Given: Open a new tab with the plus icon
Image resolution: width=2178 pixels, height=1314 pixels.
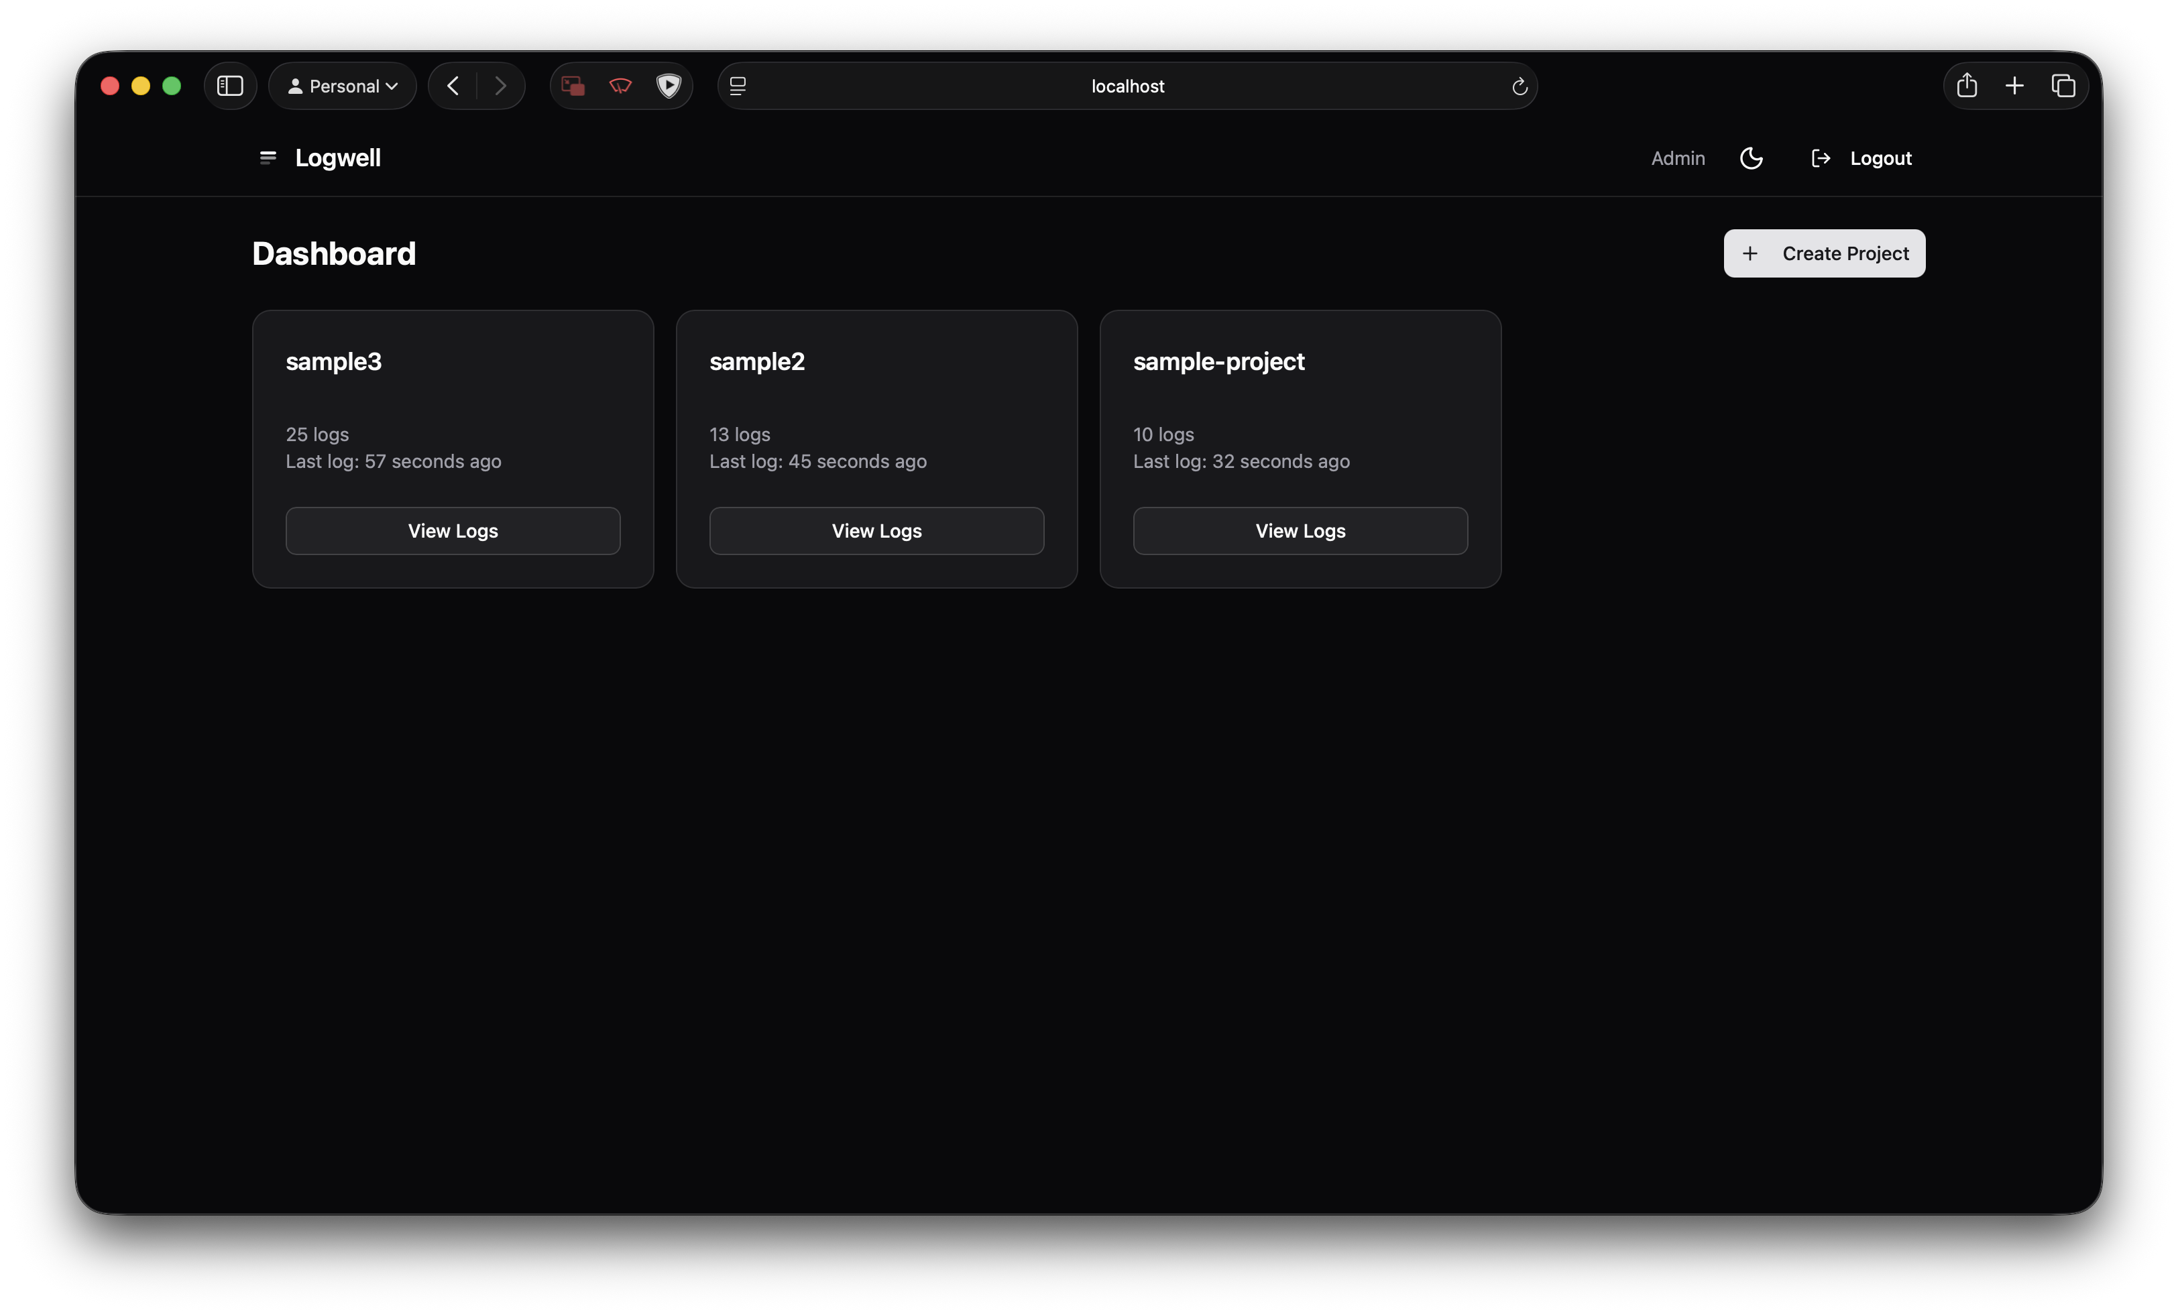Looking at the screenshot, I should (2015, 86).
